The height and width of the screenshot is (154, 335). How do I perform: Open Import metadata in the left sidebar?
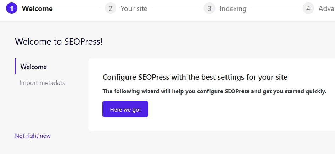pos(43,83)
